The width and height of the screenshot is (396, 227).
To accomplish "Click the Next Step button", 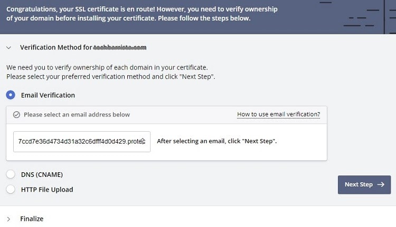I will 364,185.
